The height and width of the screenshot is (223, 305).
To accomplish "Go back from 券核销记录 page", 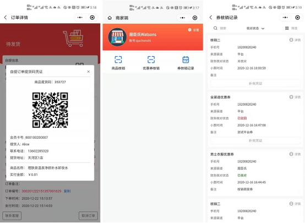I will point(211,18).
